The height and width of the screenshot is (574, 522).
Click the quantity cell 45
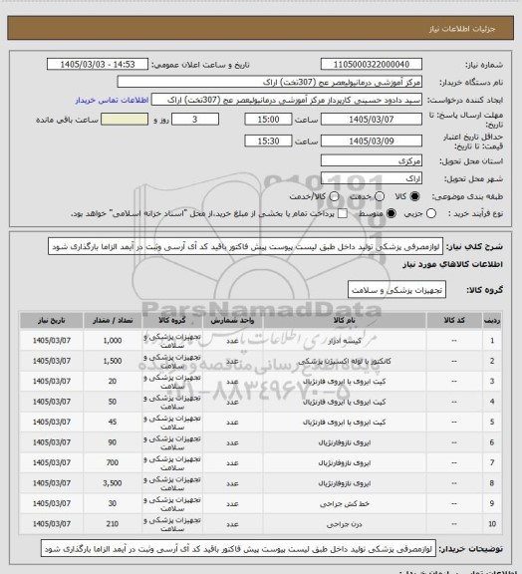(113, 423)
